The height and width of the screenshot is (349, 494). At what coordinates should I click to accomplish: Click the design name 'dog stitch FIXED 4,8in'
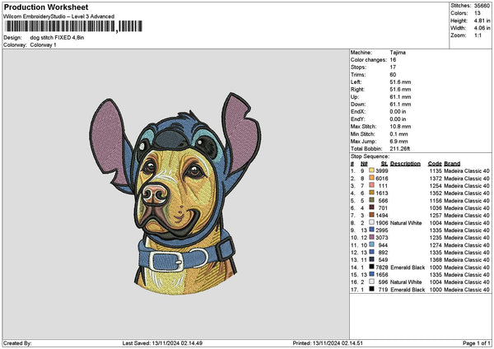tap(57, 38)
